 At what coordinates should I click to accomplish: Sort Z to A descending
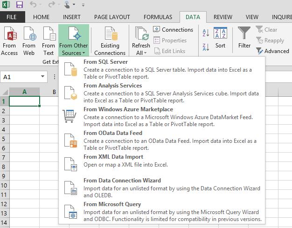click(x=206, y=47)
